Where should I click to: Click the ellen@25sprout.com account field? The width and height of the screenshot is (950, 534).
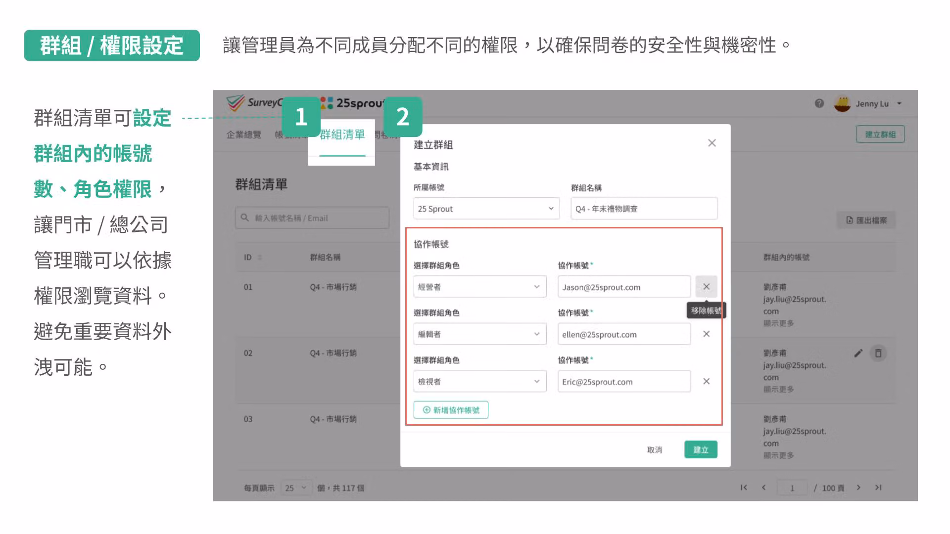pyautogui.click(x=624, y=334)
